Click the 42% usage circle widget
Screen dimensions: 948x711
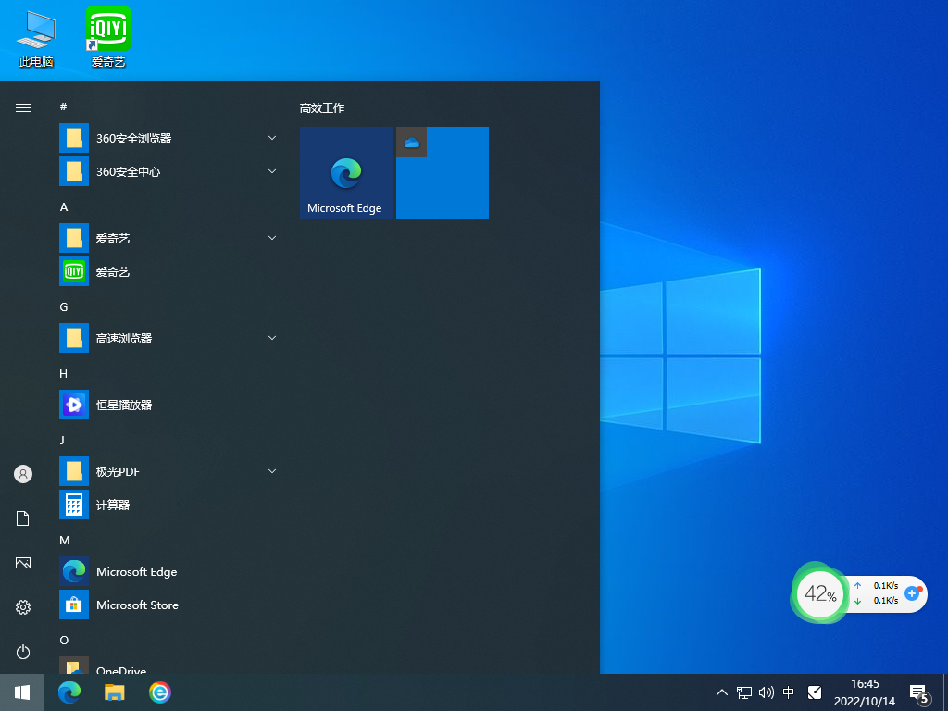819,593
